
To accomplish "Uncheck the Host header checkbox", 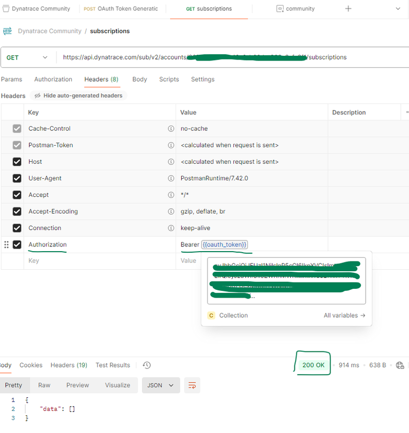I will tap(17, 162).
